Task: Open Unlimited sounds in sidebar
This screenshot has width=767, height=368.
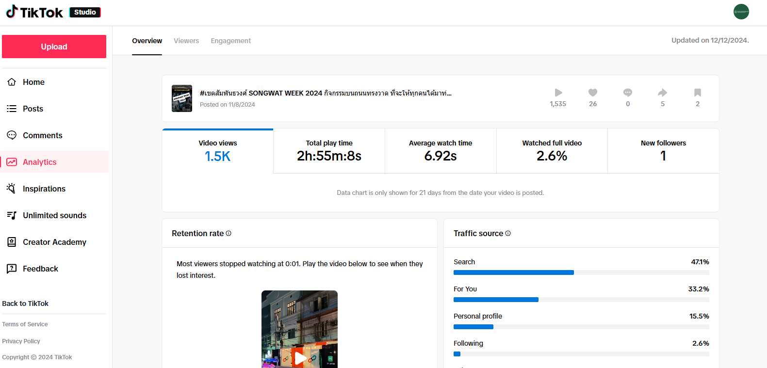Action: [54, 215]
